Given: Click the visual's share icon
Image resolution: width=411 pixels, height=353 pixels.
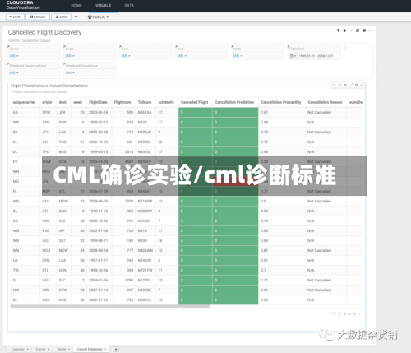Looking at the screenshot, I should click(x=339, y=86).
